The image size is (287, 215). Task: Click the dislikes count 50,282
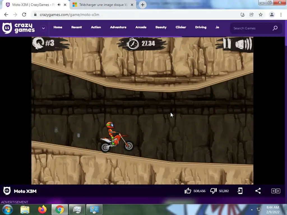(x=224, y=191)
